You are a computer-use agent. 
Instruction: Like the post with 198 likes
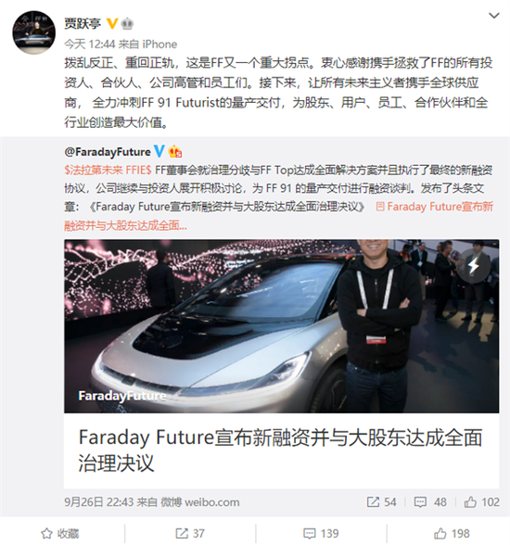(452, 533)
